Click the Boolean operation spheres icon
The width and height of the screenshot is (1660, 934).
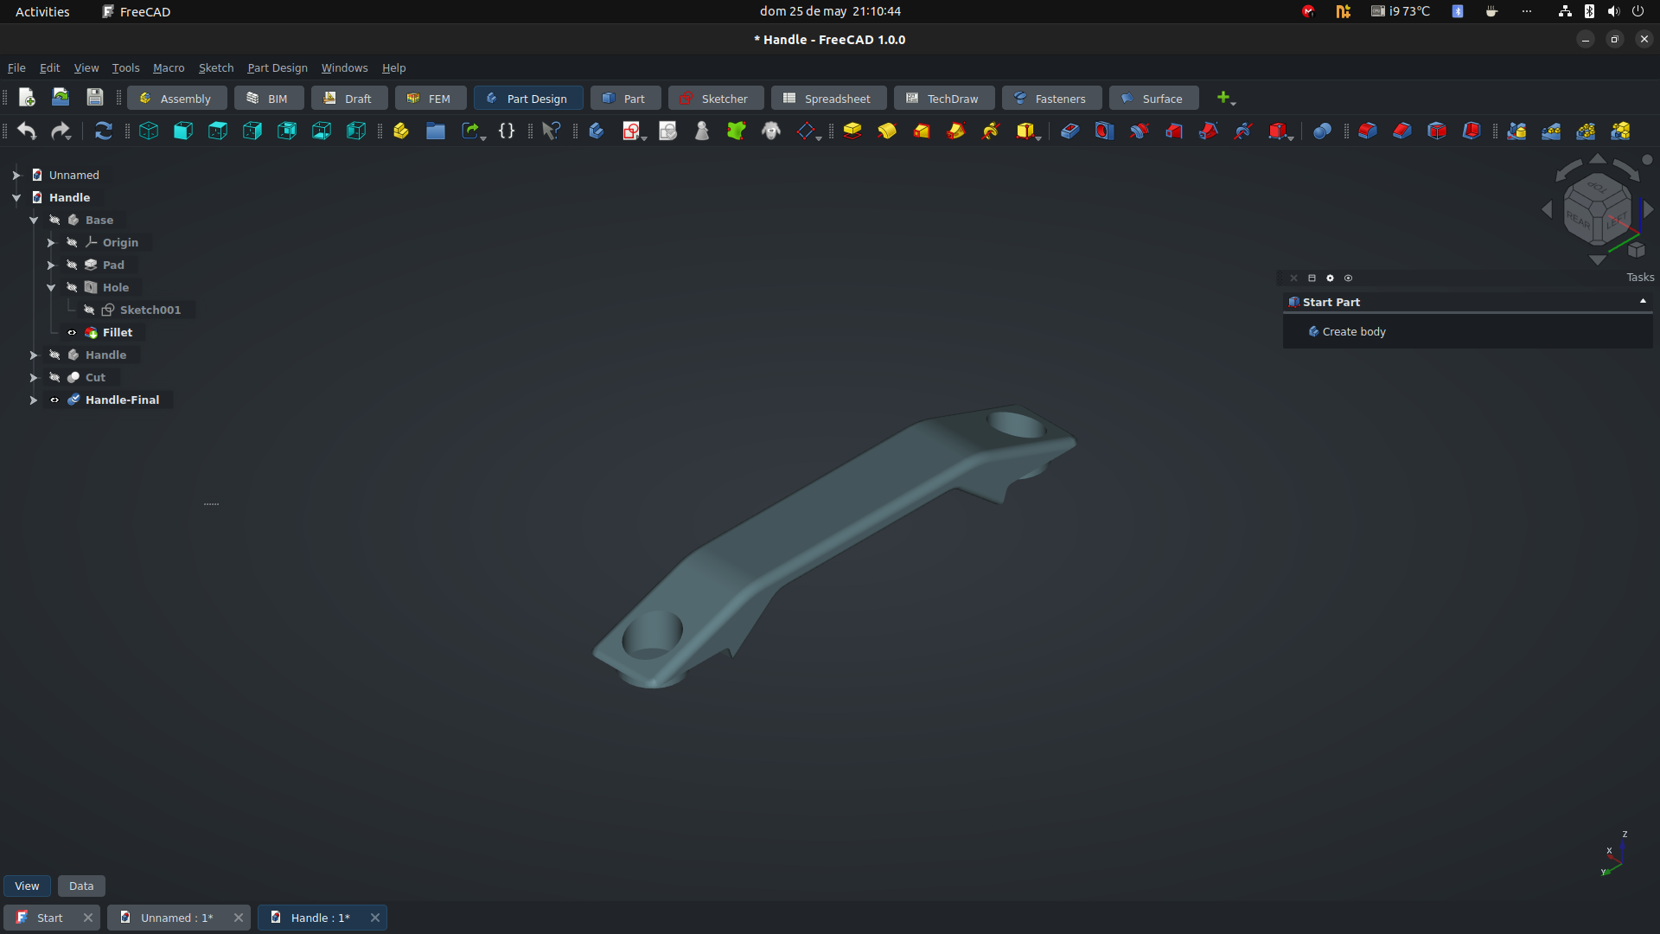(x=1323, y=131)
